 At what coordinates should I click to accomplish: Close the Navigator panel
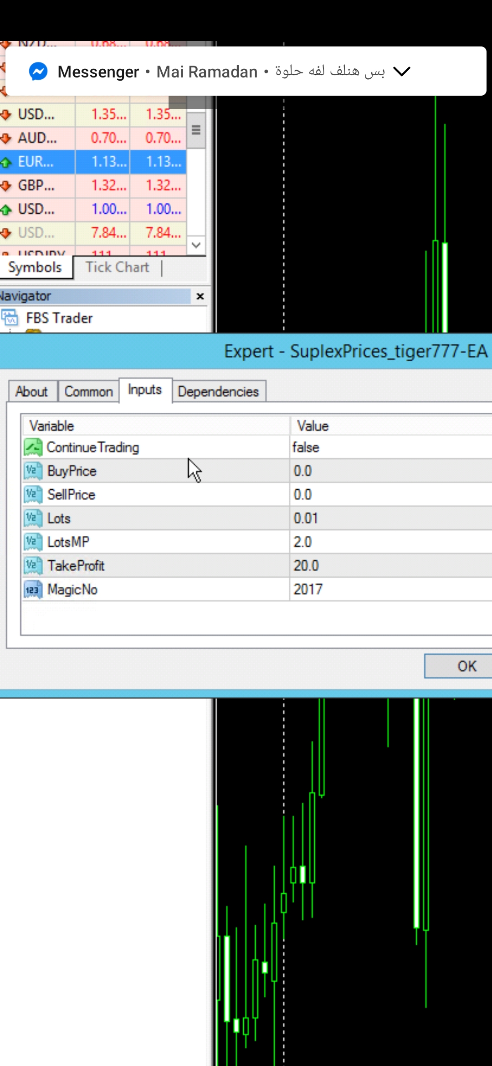pyautogui.click(x=200, y=297)
